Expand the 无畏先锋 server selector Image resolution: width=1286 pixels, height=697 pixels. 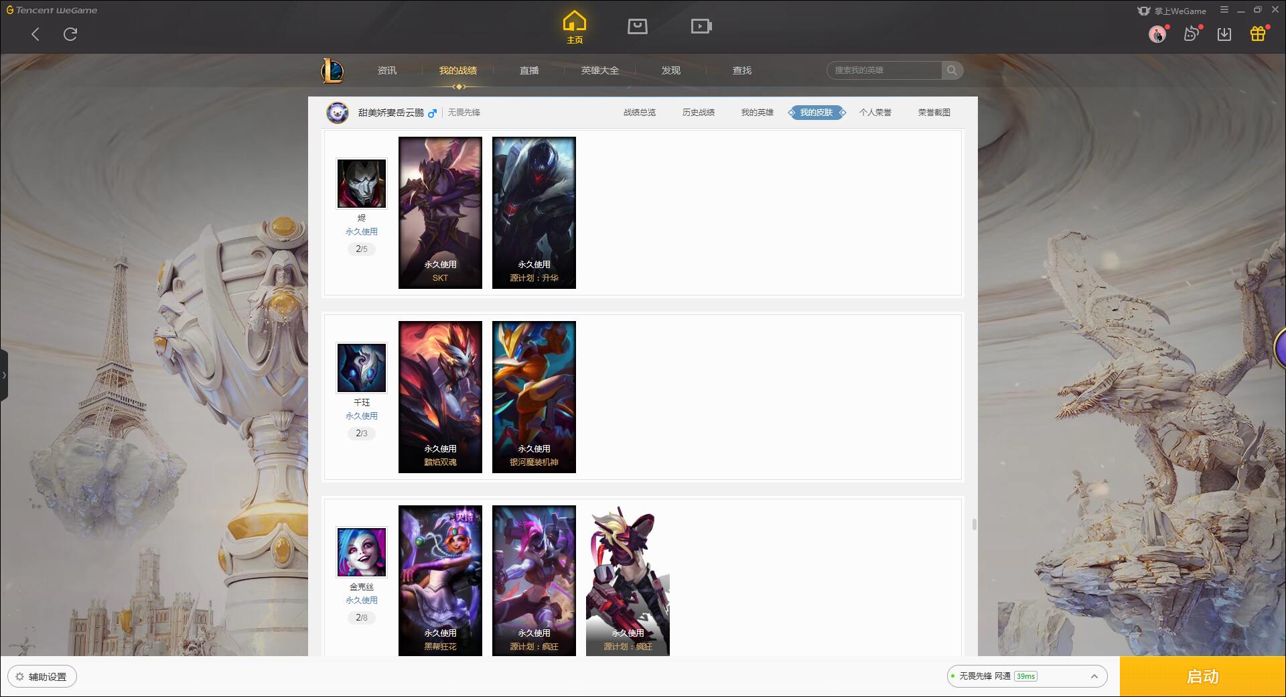[x=1027, y=676]
